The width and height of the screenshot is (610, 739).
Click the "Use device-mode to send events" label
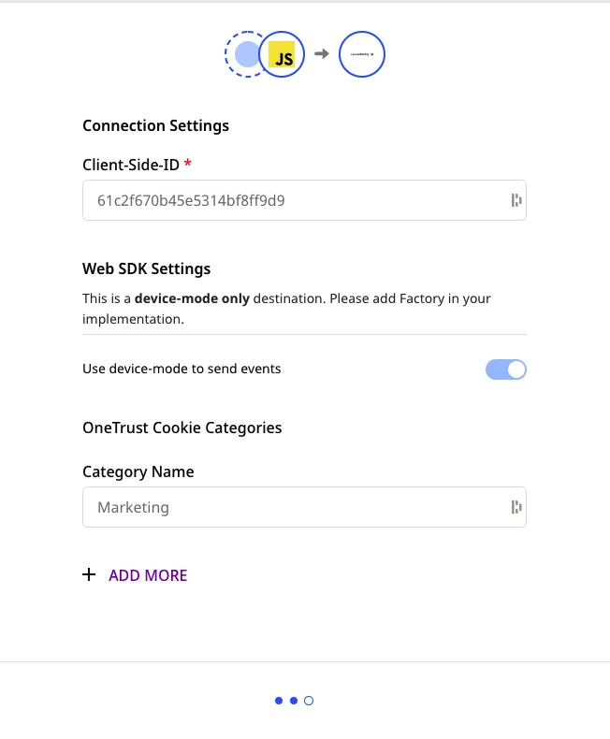(x=182, y=369)
